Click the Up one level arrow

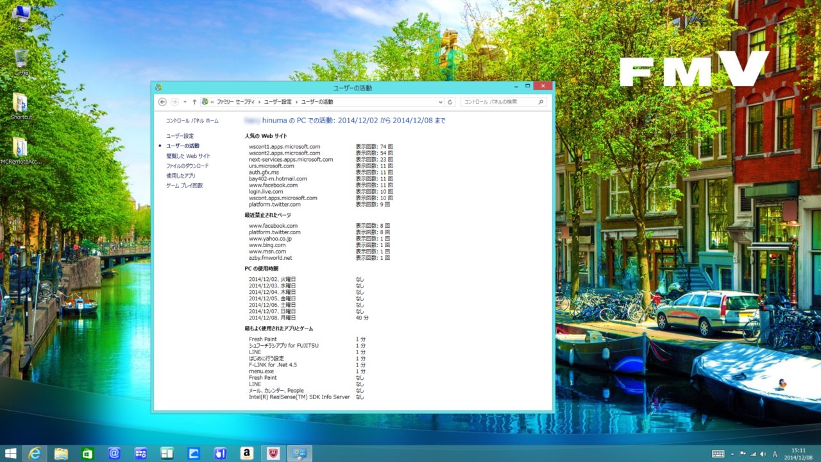(x=195, y=102)
